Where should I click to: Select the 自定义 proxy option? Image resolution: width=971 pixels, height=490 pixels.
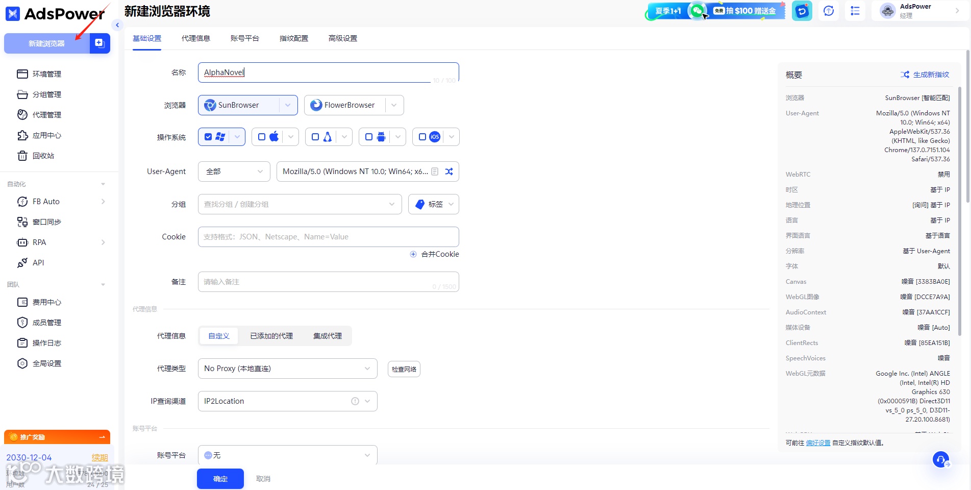pyautogui.click(x=219, y=336)
